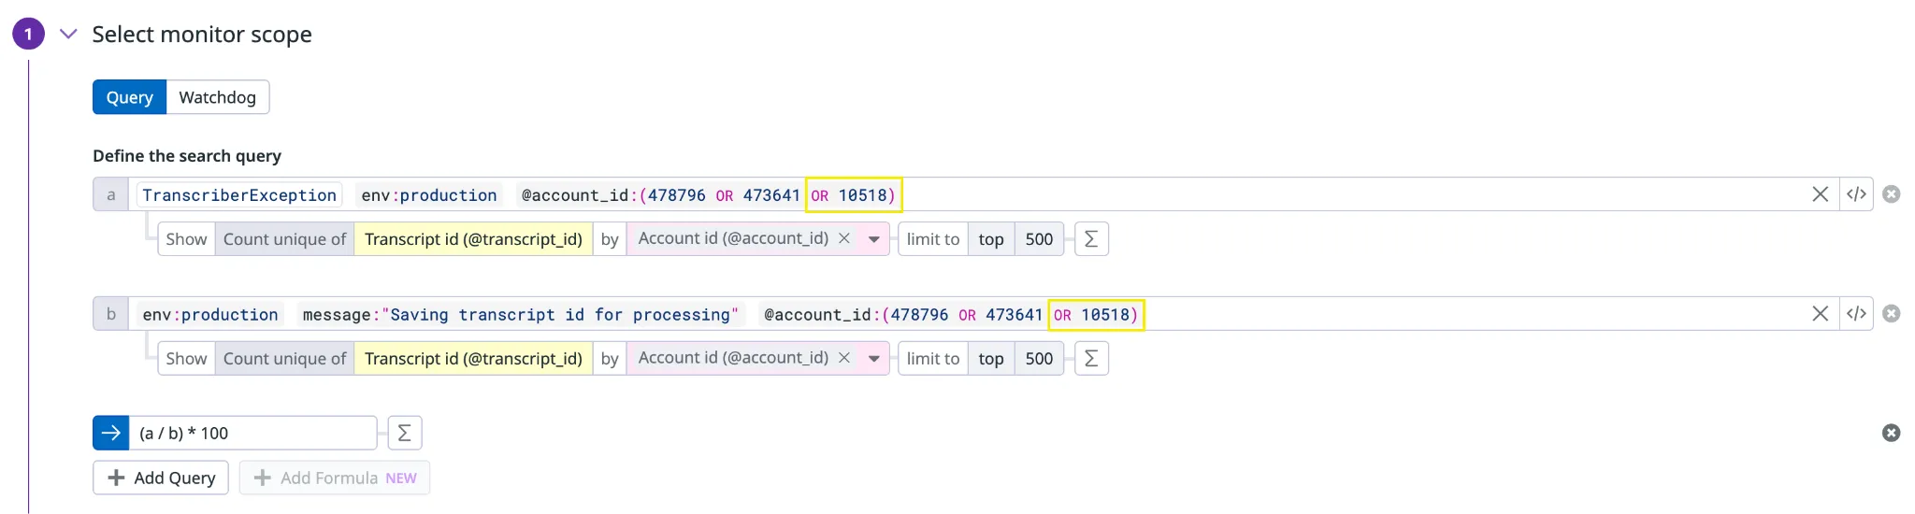Clear query a search text

coord(1820,194)
